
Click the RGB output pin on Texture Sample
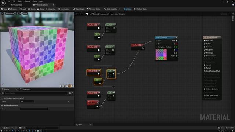(x=176, y=41)
